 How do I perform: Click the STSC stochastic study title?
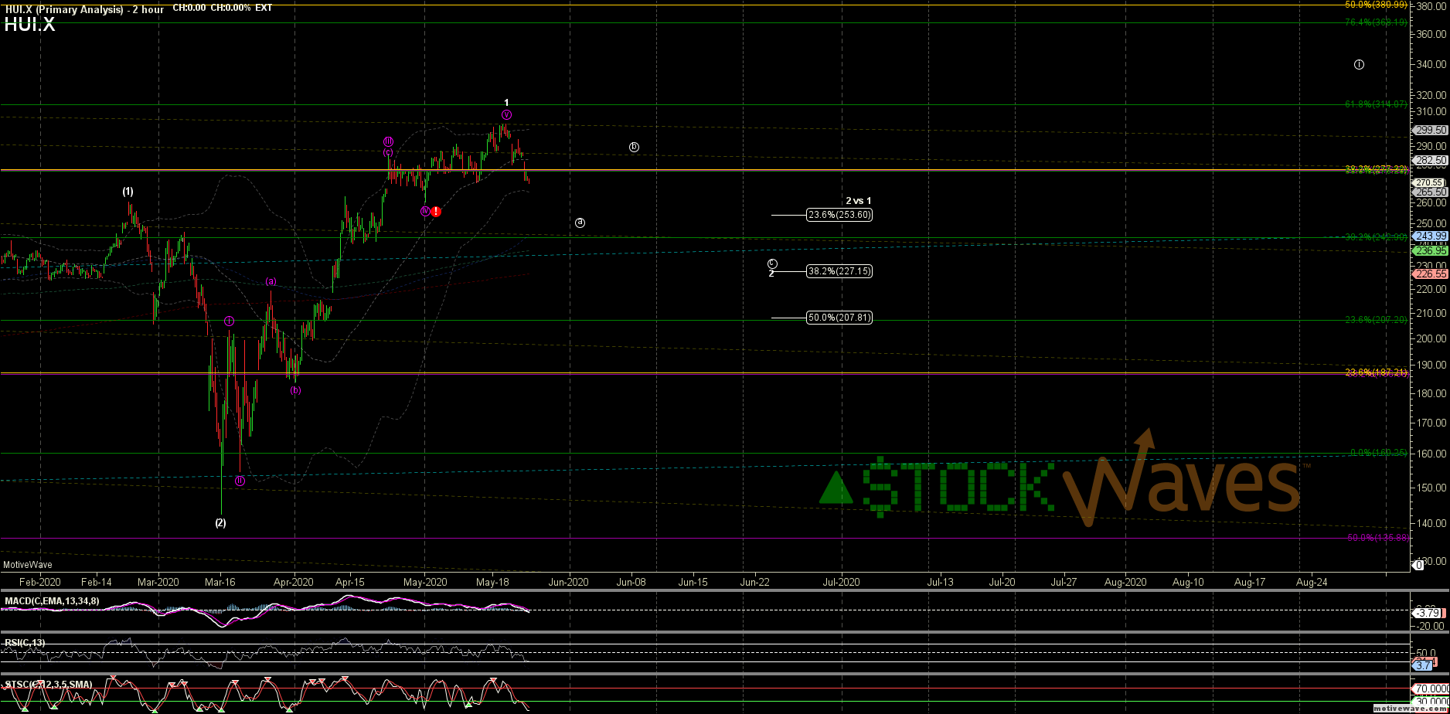tap(49, 685)
